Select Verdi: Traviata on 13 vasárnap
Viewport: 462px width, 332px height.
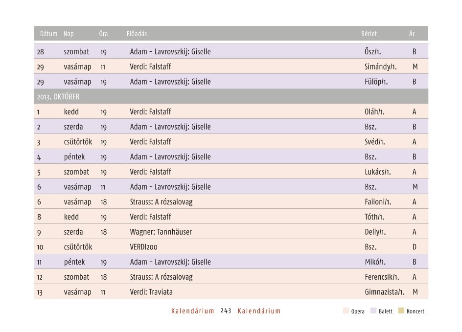point(151,292)
